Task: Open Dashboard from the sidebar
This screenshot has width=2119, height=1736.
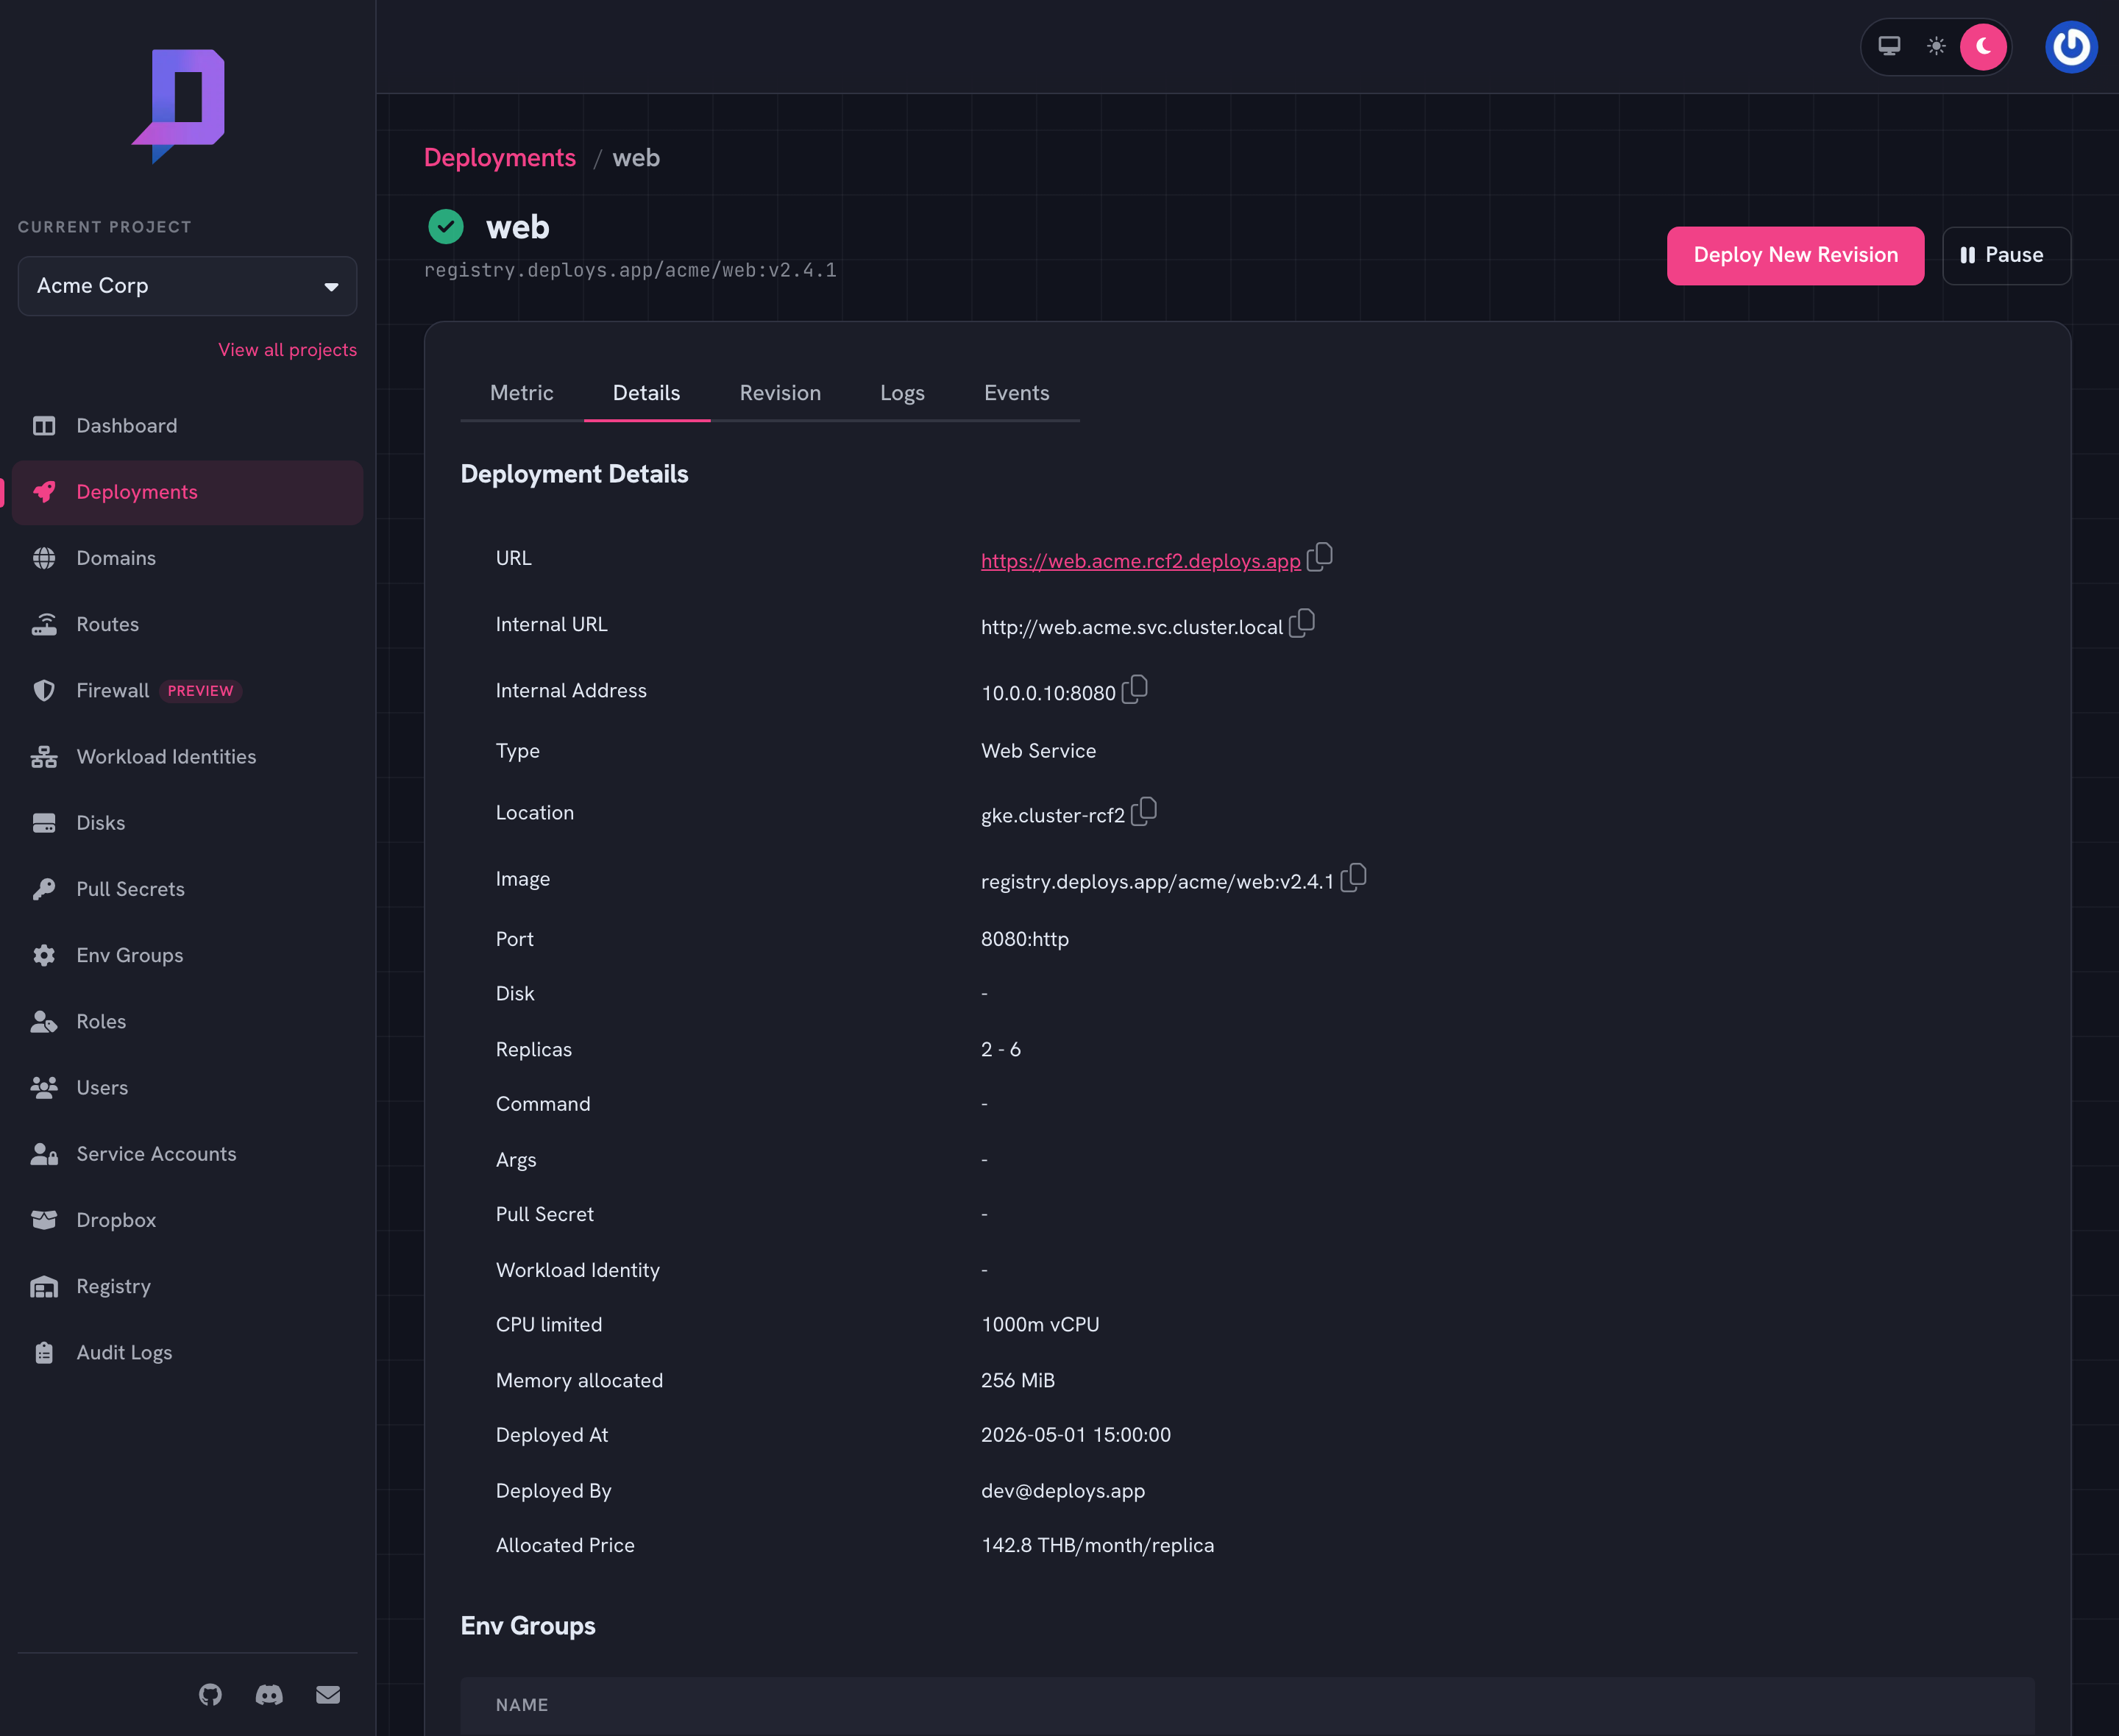Action: click(187, 426)
